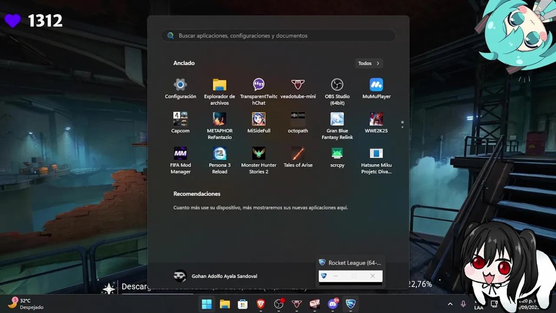Click the Windows Start button on taskbar
556x313 pixels.
click(x=207, y=304)
